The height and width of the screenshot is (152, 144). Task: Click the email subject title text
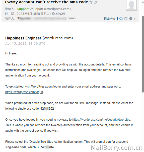click(46, 2)
